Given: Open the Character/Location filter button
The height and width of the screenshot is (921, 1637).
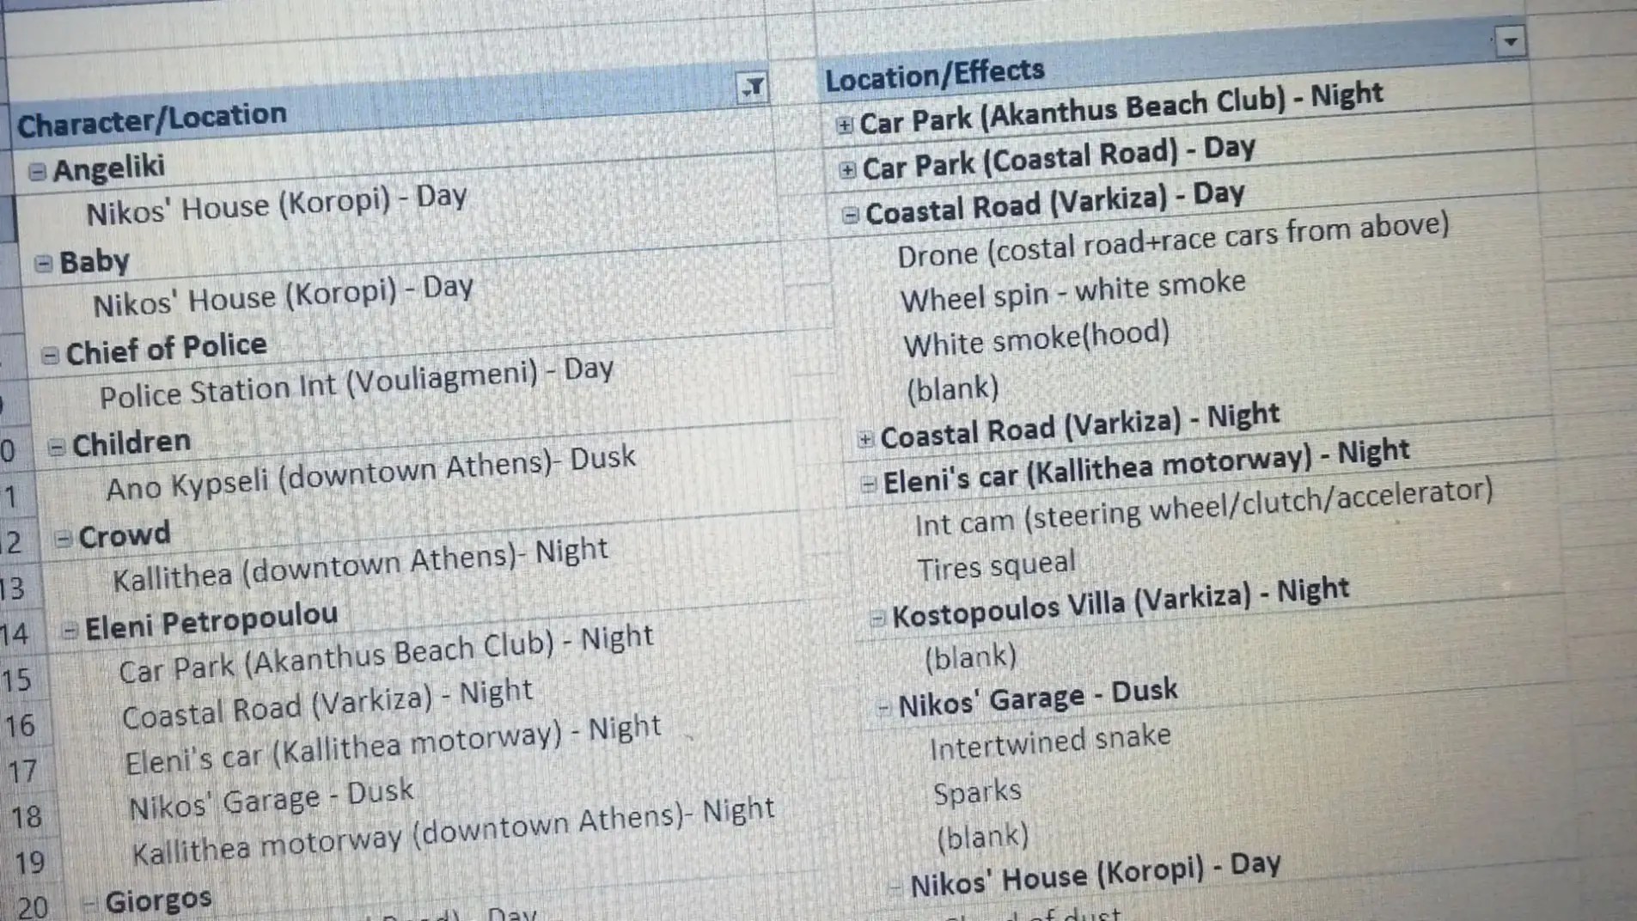Looking at the screenshot, I should 753,86.
